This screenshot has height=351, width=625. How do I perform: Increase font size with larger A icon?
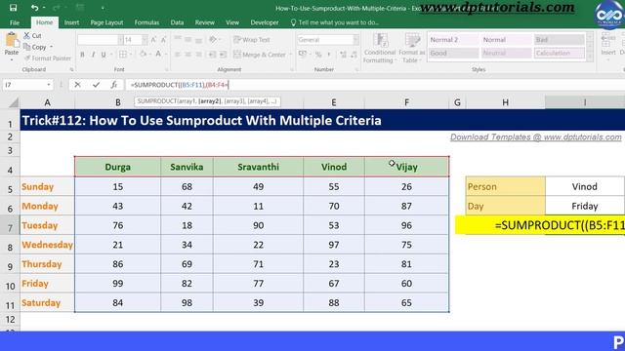coord(153,40)
